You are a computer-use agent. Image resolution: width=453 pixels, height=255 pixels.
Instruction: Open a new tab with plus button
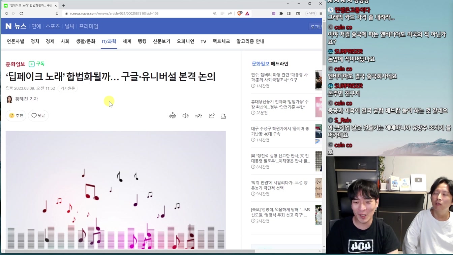tap(64, 5)
